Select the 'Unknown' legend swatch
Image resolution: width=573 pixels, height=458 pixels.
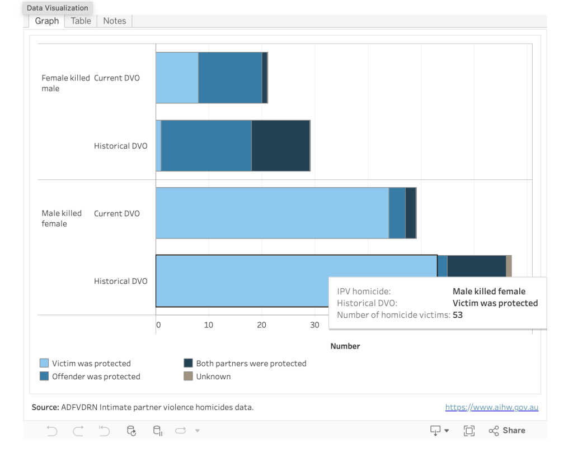[189, 376]
